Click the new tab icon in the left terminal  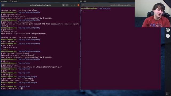(x=3, y=5)
